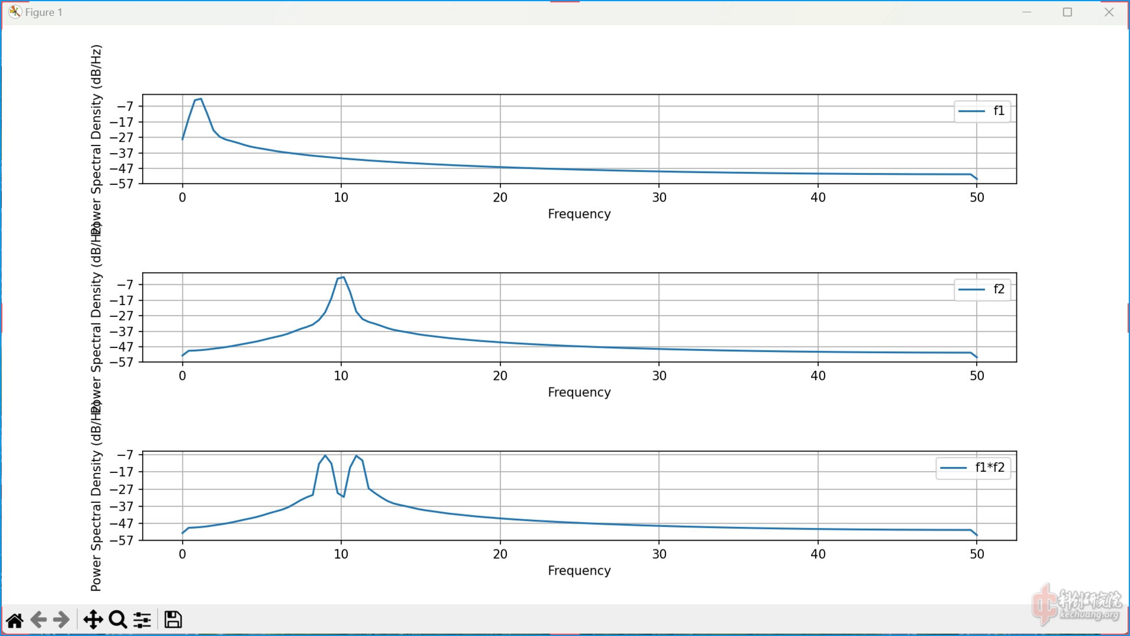
Task: Click the right peak of f1*f2 plot
Action: [356, 456]
